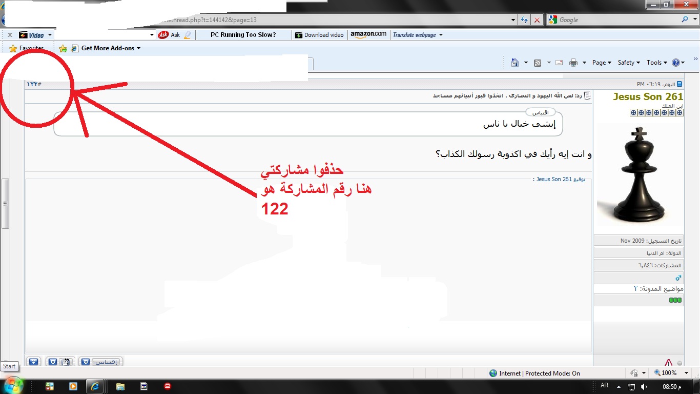Viewport: 700px width, 394px height.
Task: Click the black chess king avatar
Action: pos(639,174)
